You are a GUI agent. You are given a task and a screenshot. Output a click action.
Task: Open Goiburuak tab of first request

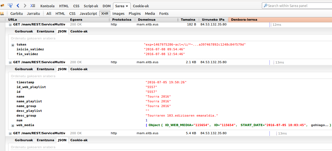pyautogui.click(x=24, y=31)
